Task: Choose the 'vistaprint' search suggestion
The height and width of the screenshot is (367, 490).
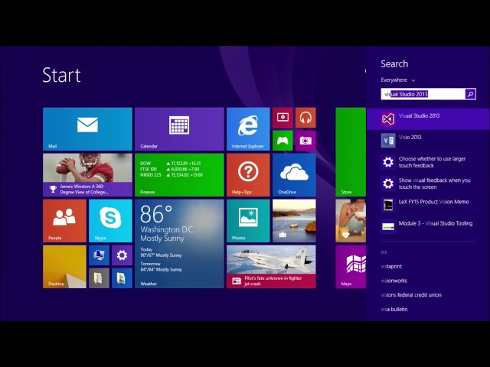Action: pyautogui.click(x=392, y=266)
